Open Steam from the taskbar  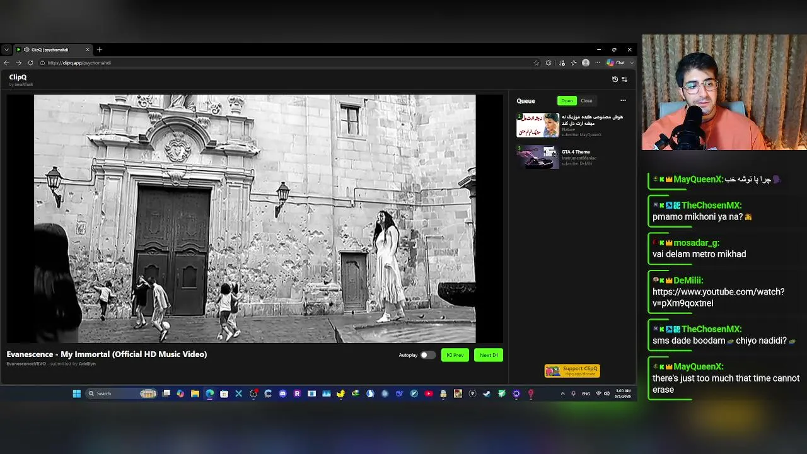pos(487,393)
